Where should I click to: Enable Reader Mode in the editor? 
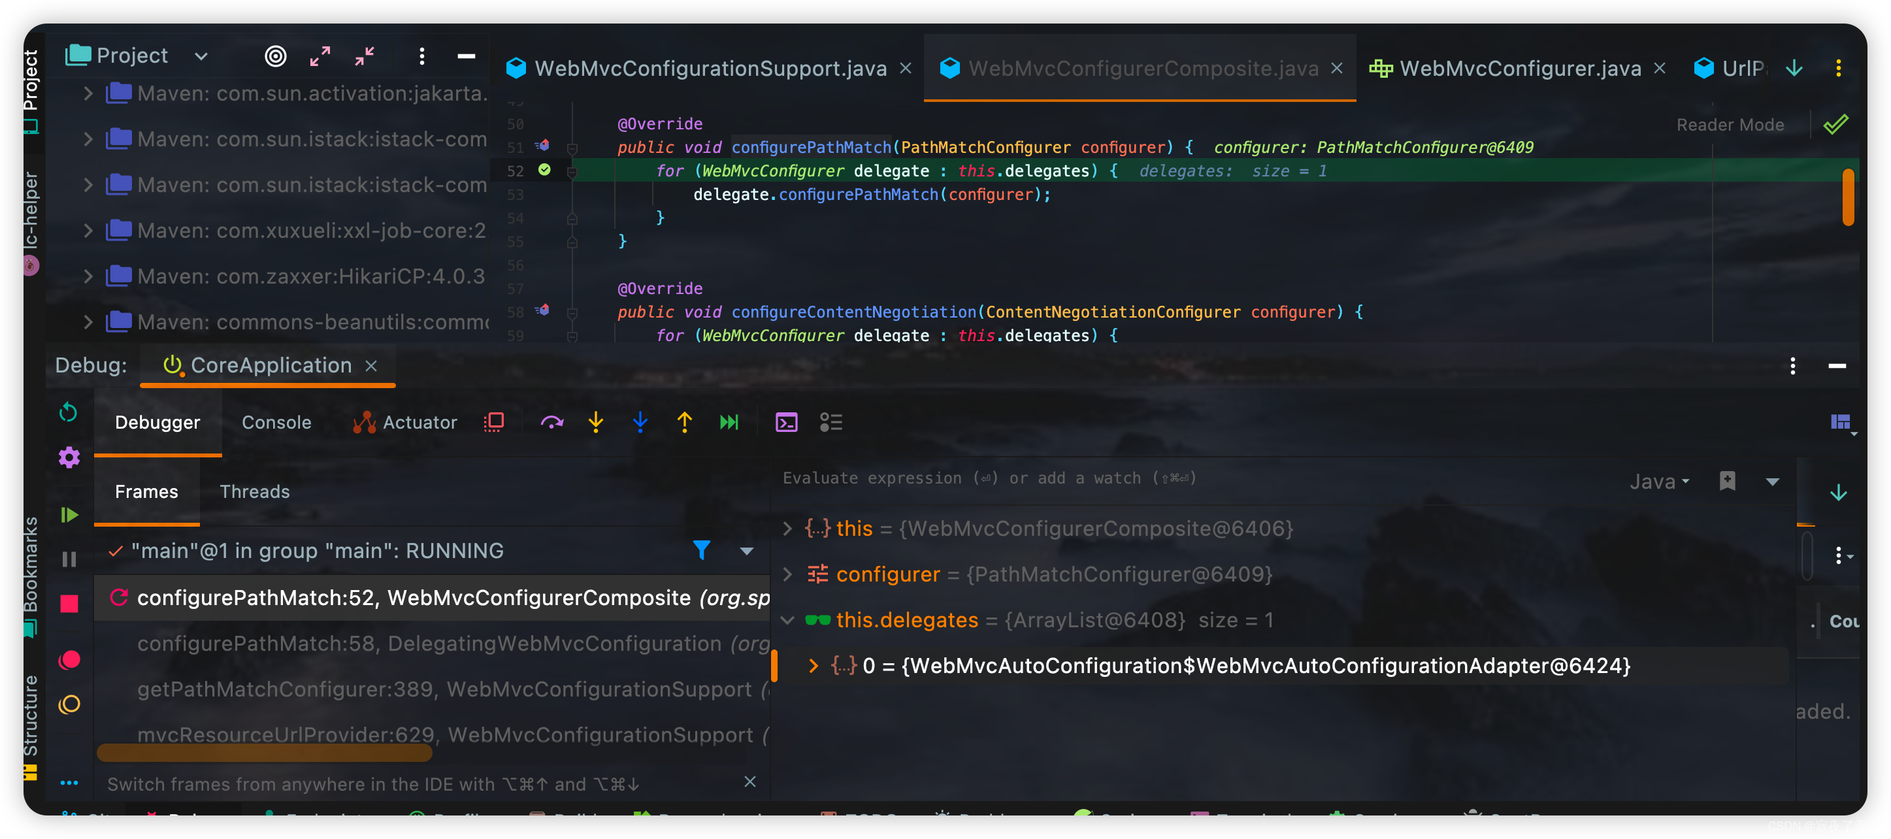click(x=1730, y=124)
